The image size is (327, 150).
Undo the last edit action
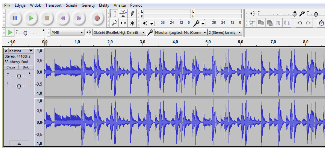tap(299, 23)
